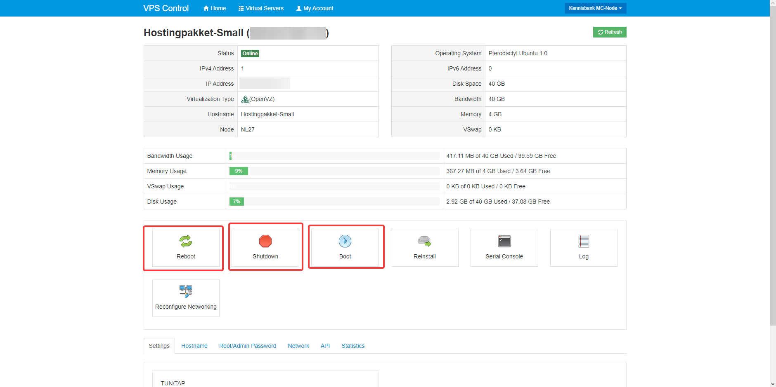Click the Virtualization Type label
The height and width of the screenshot is (387, 776).
coord(210,99)
